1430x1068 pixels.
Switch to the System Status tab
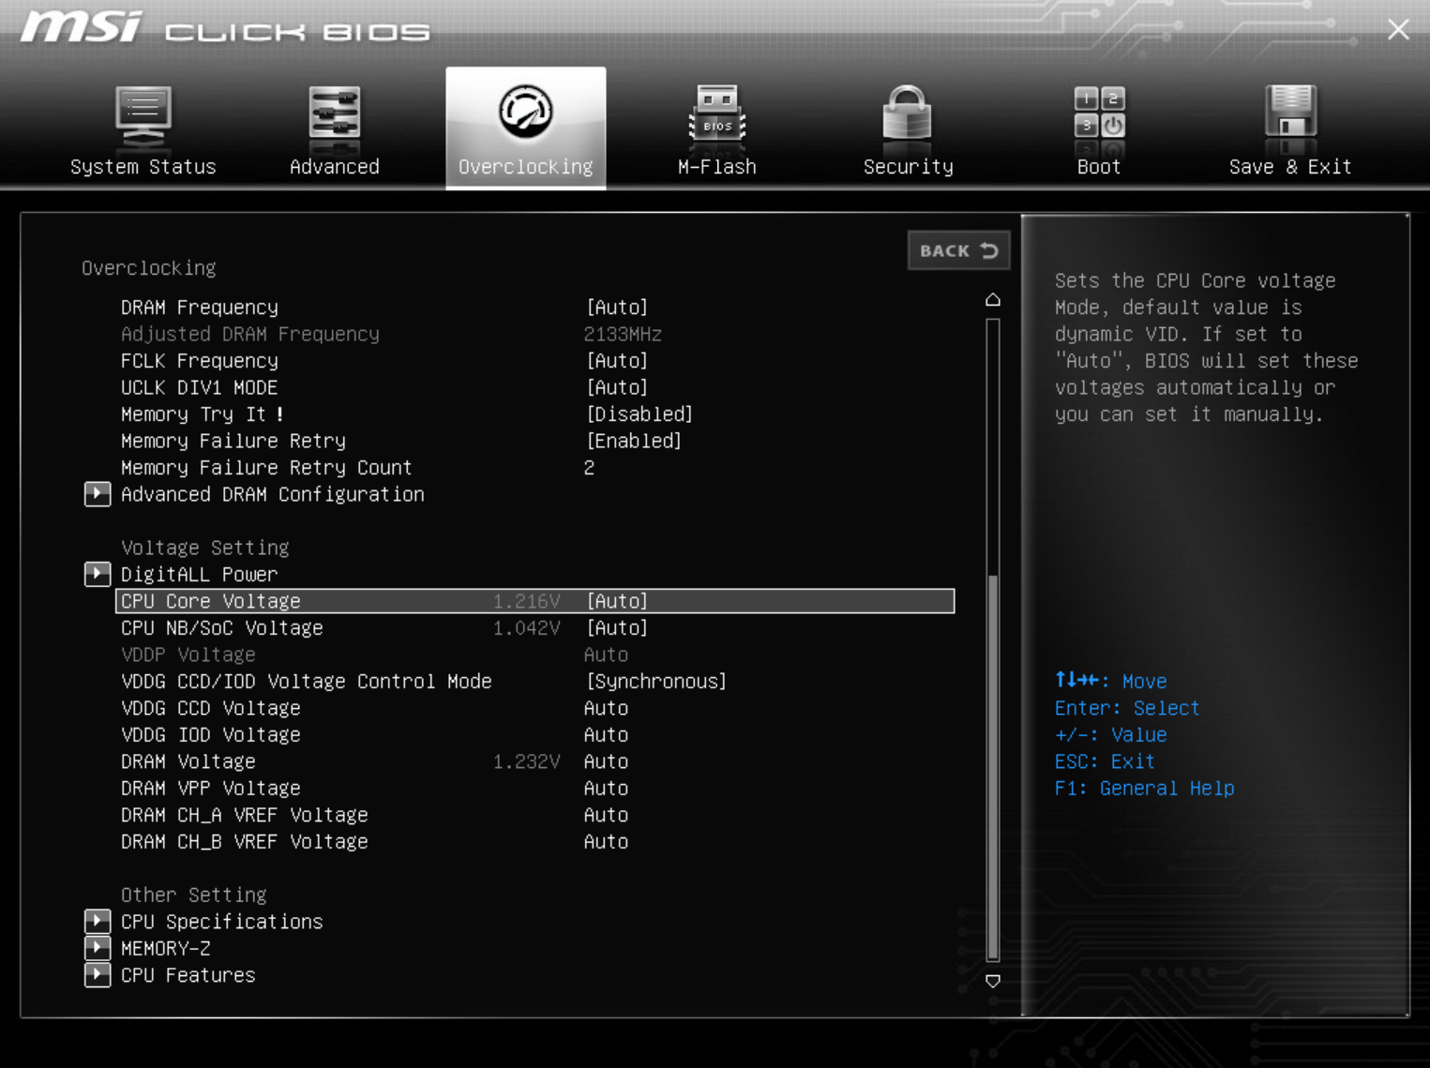click(143, 127)
